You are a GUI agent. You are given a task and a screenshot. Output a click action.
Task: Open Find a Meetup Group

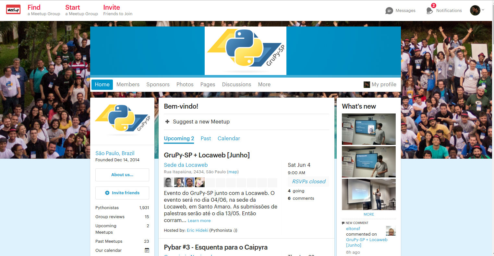point(44,10)
